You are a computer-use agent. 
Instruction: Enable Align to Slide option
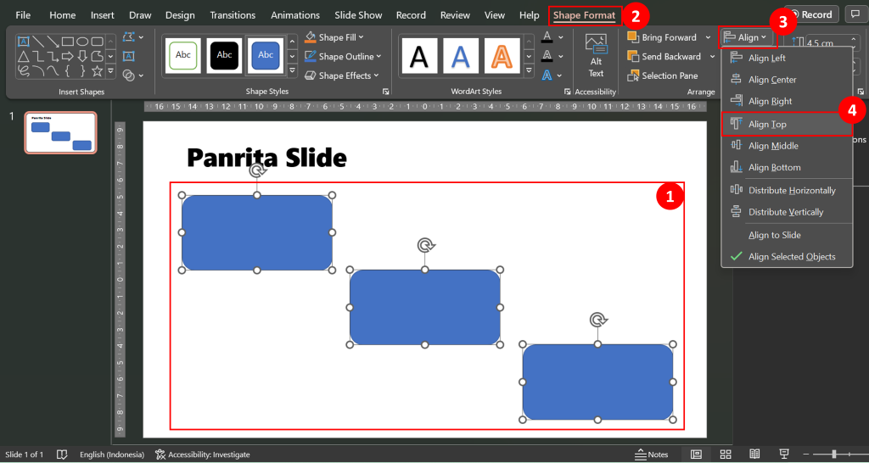pyautogui.click(x=787, y=235)
